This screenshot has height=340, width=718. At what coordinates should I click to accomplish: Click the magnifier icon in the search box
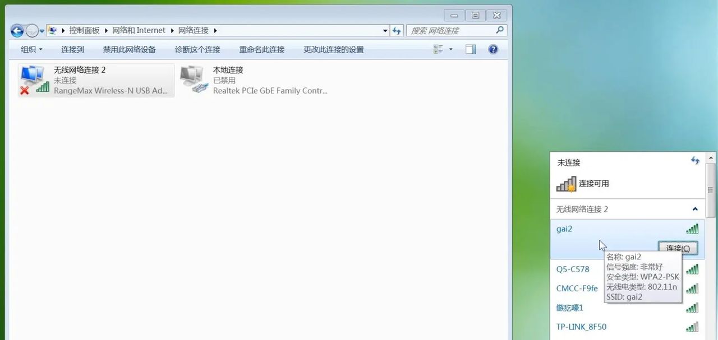coord(499,30)
